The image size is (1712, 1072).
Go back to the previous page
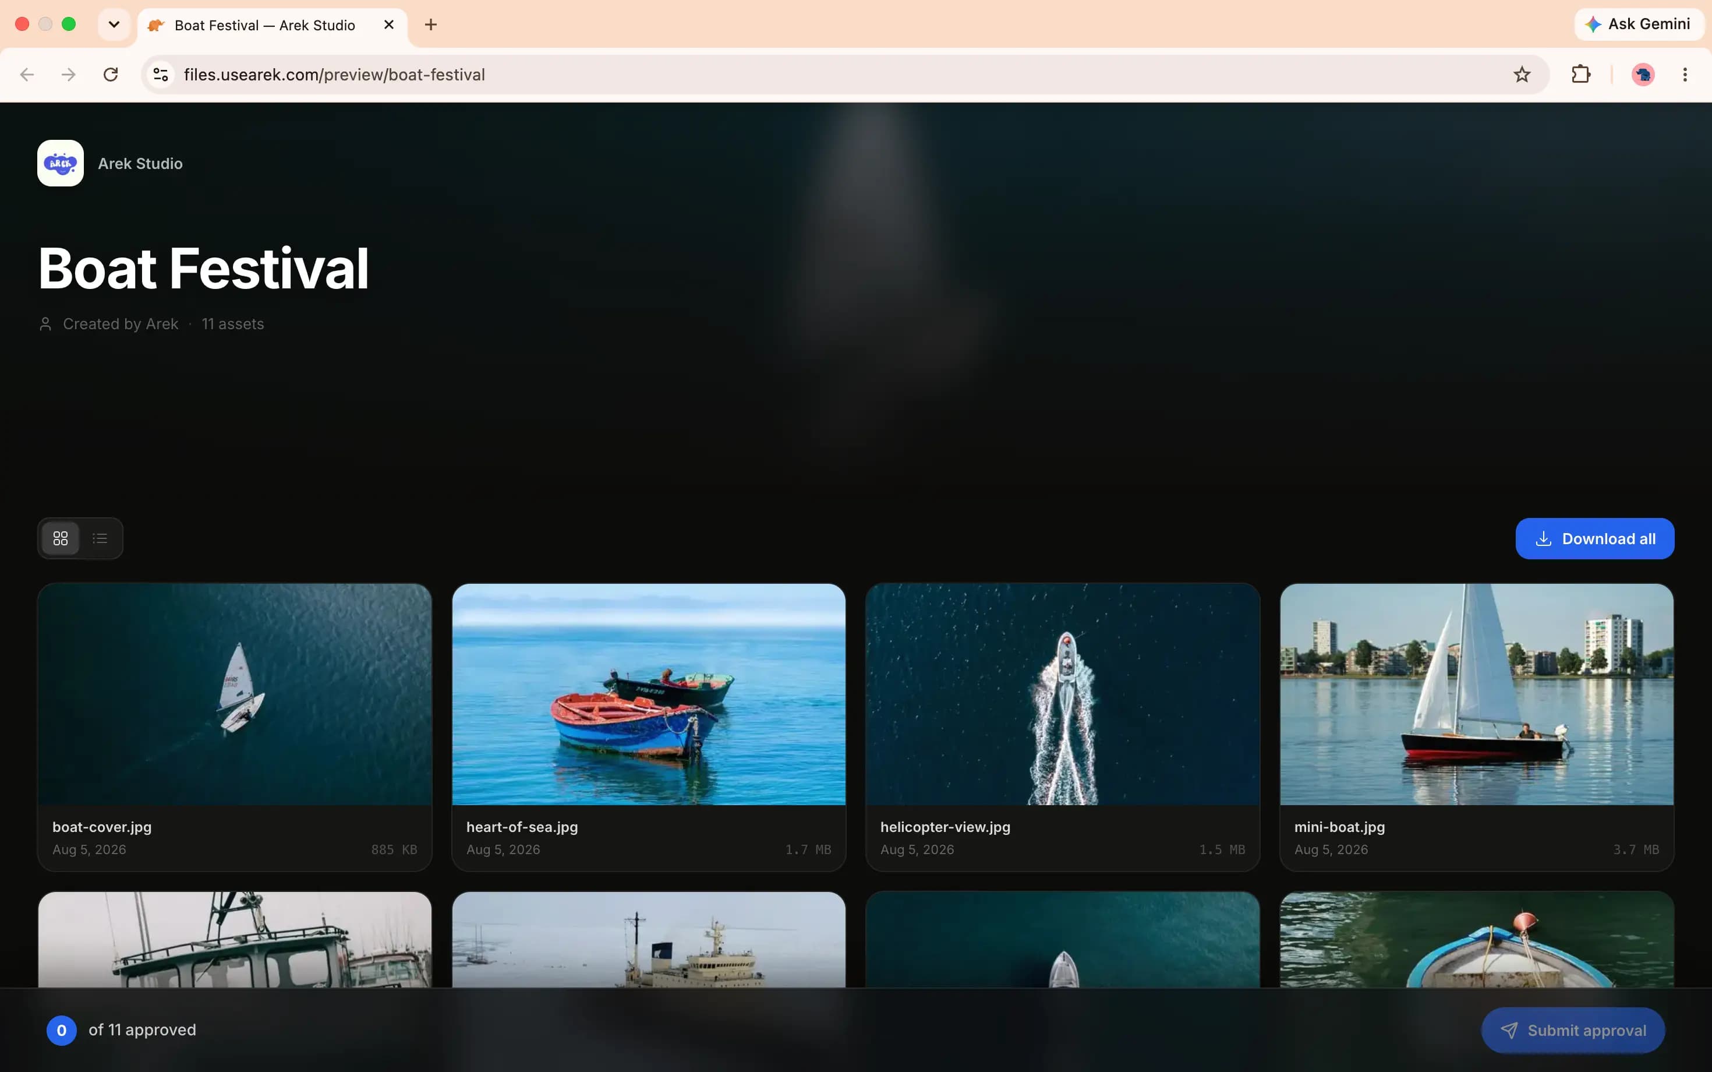(x=27, y=75)
